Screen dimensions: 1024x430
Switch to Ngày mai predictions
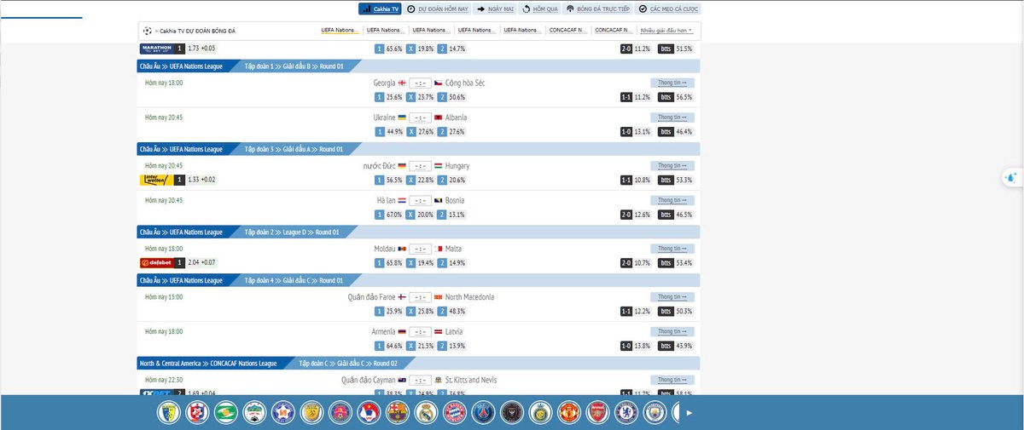(496, 9)
